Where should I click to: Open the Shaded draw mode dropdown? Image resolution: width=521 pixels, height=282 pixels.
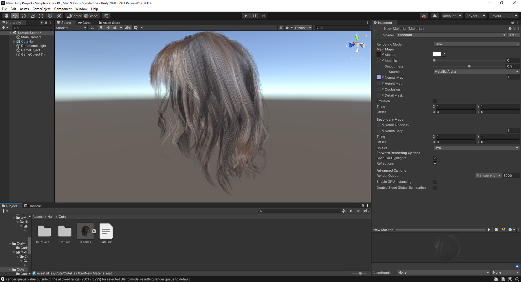71,28
